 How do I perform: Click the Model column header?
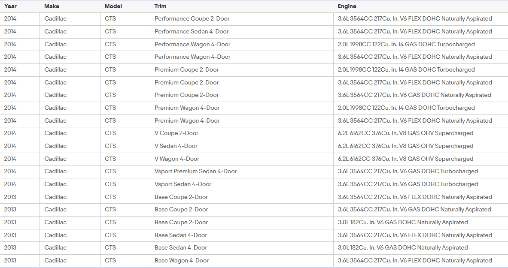(x=113, y=6)
